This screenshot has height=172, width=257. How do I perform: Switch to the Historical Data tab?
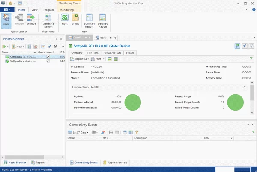[x=113, y=53]
